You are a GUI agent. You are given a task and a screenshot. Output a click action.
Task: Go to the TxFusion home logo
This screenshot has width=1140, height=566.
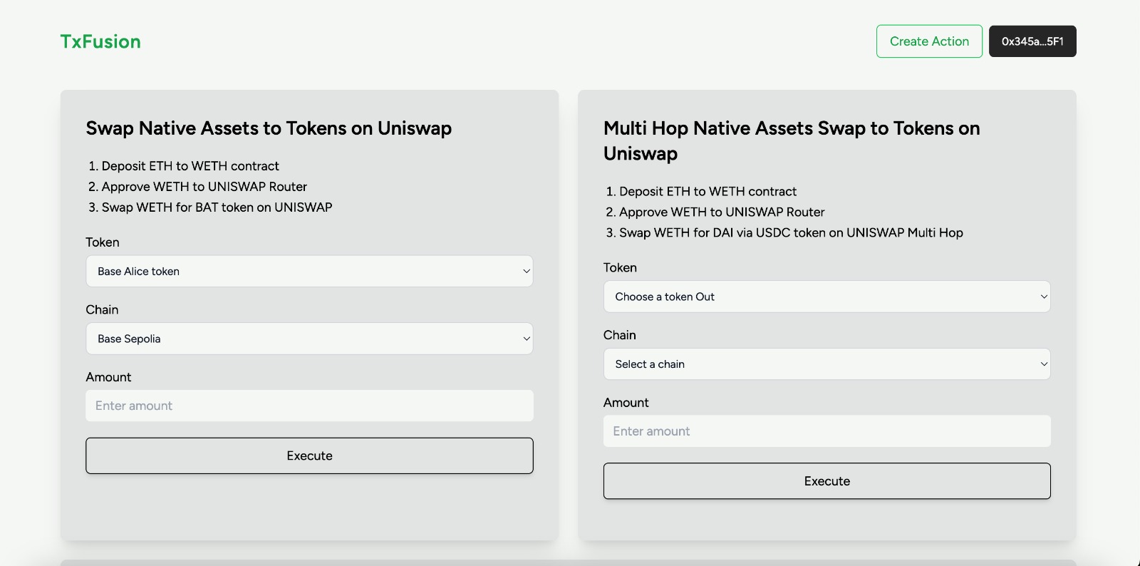[x=100, y=41]
